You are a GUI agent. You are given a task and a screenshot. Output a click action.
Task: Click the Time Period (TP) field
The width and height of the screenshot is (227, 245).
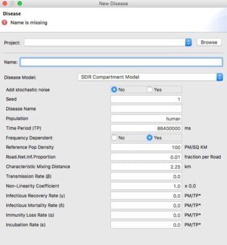[x=146, y=128]
